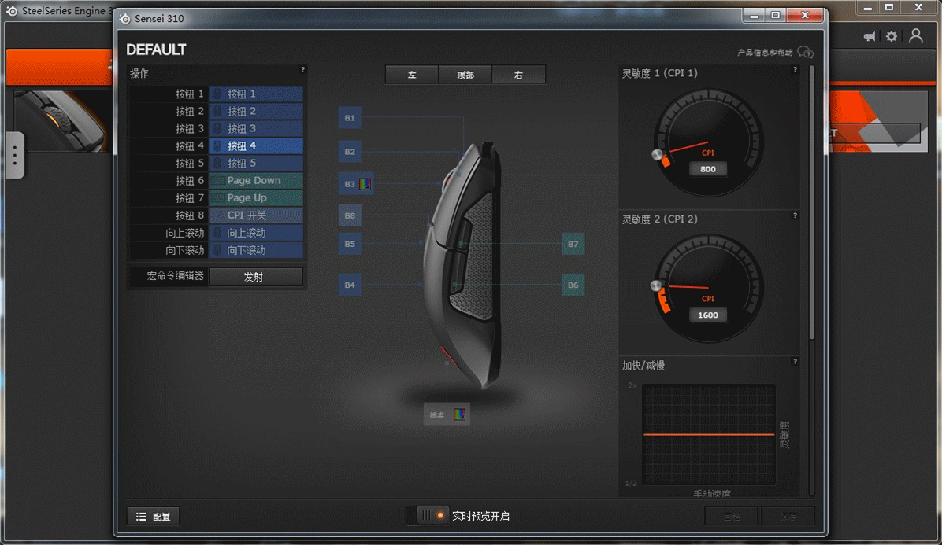Click the CPI 2 dial knob handle
This screenshot has height=545, width=942.
click(656, 285)
